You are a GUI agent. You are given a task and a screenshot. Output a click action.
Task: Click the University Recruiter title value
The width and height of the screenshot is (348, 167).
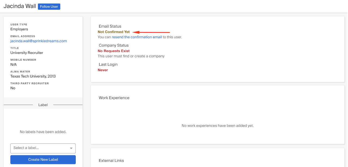coord(27,53)
